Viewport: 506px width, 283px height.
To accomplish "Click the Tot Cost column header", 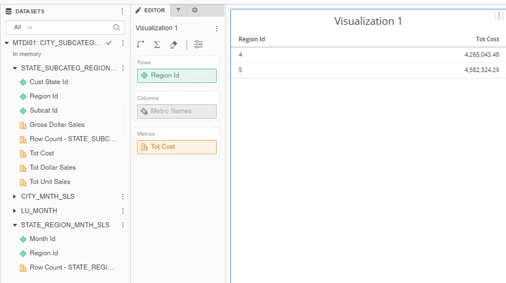I will tap(487, 39).
